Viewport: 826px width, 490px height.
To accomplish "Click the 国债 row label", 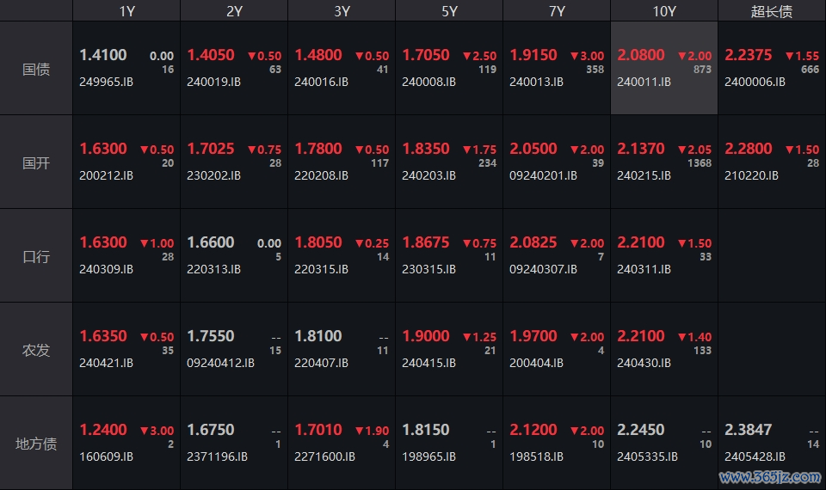I will click(x=36, y=69).
